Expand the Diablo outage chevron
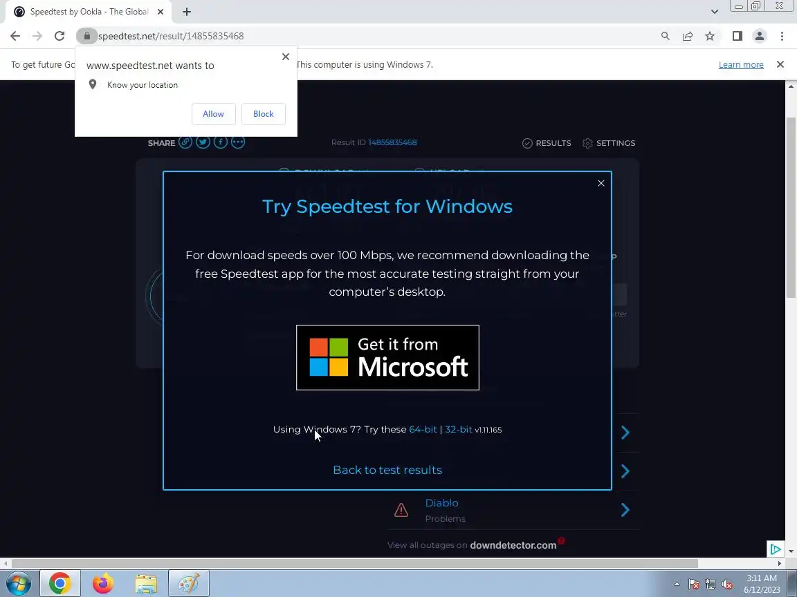 (x=625, y=510)
